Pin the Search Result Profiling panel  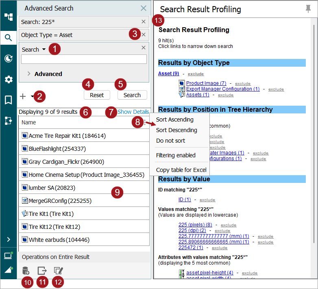309,9
